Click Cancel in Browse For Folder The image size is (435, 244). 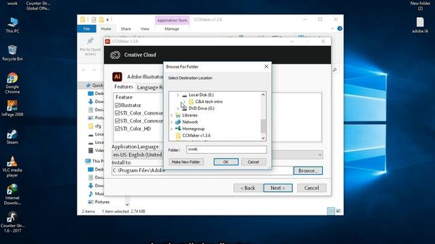(x=254, y=162)
